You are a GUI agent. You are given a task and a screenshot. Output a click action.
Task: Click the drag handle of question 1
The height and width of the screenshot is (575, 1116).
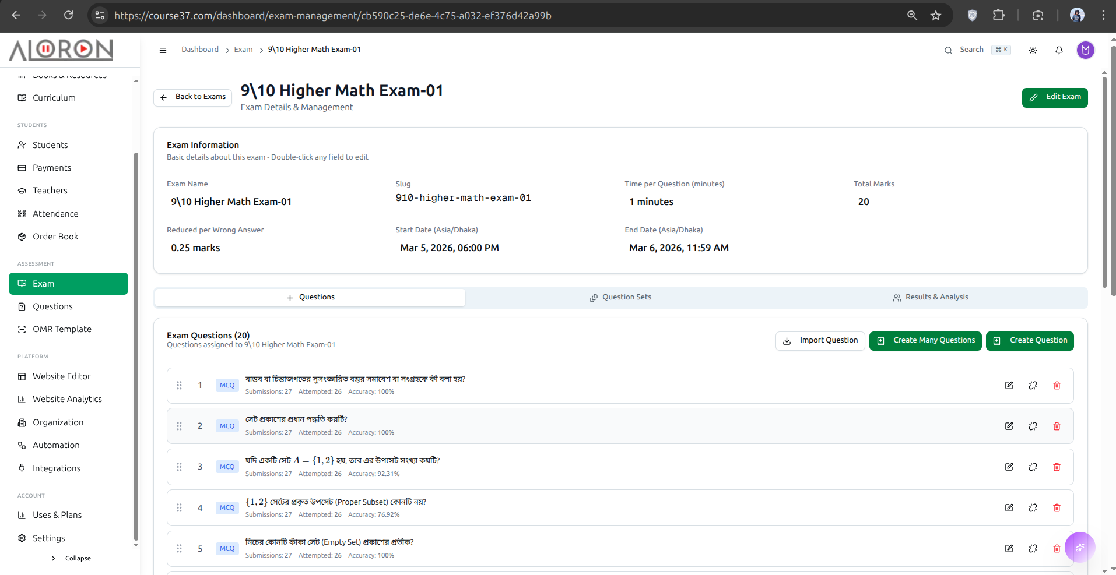pyautogui.click(x=179, y=385)
